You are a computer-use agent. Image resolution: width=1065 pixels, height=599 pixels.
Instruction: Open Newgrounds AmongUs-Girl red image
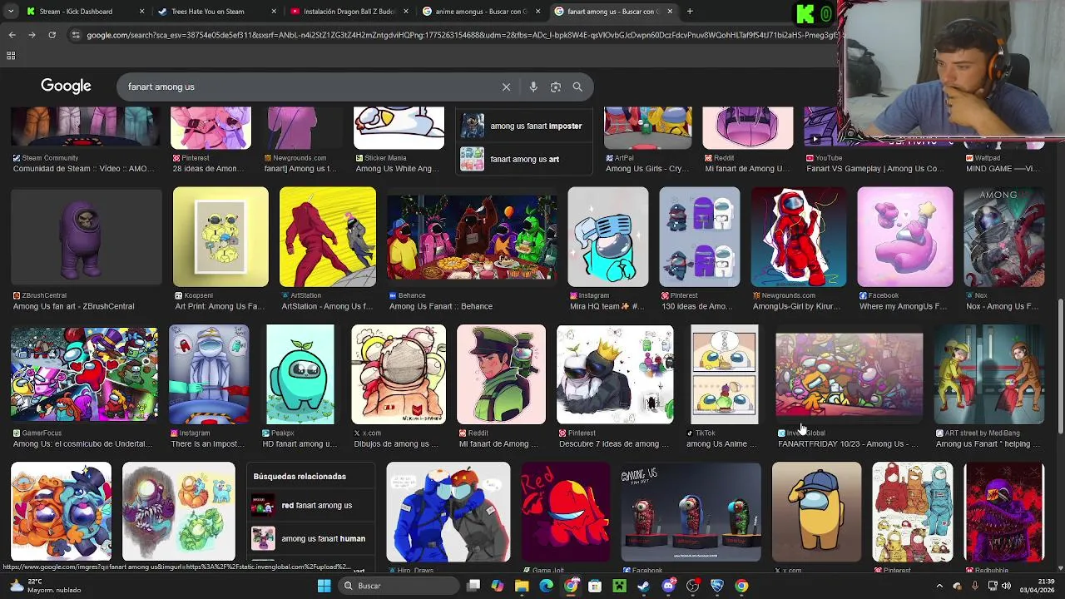[x=799, y=237]
